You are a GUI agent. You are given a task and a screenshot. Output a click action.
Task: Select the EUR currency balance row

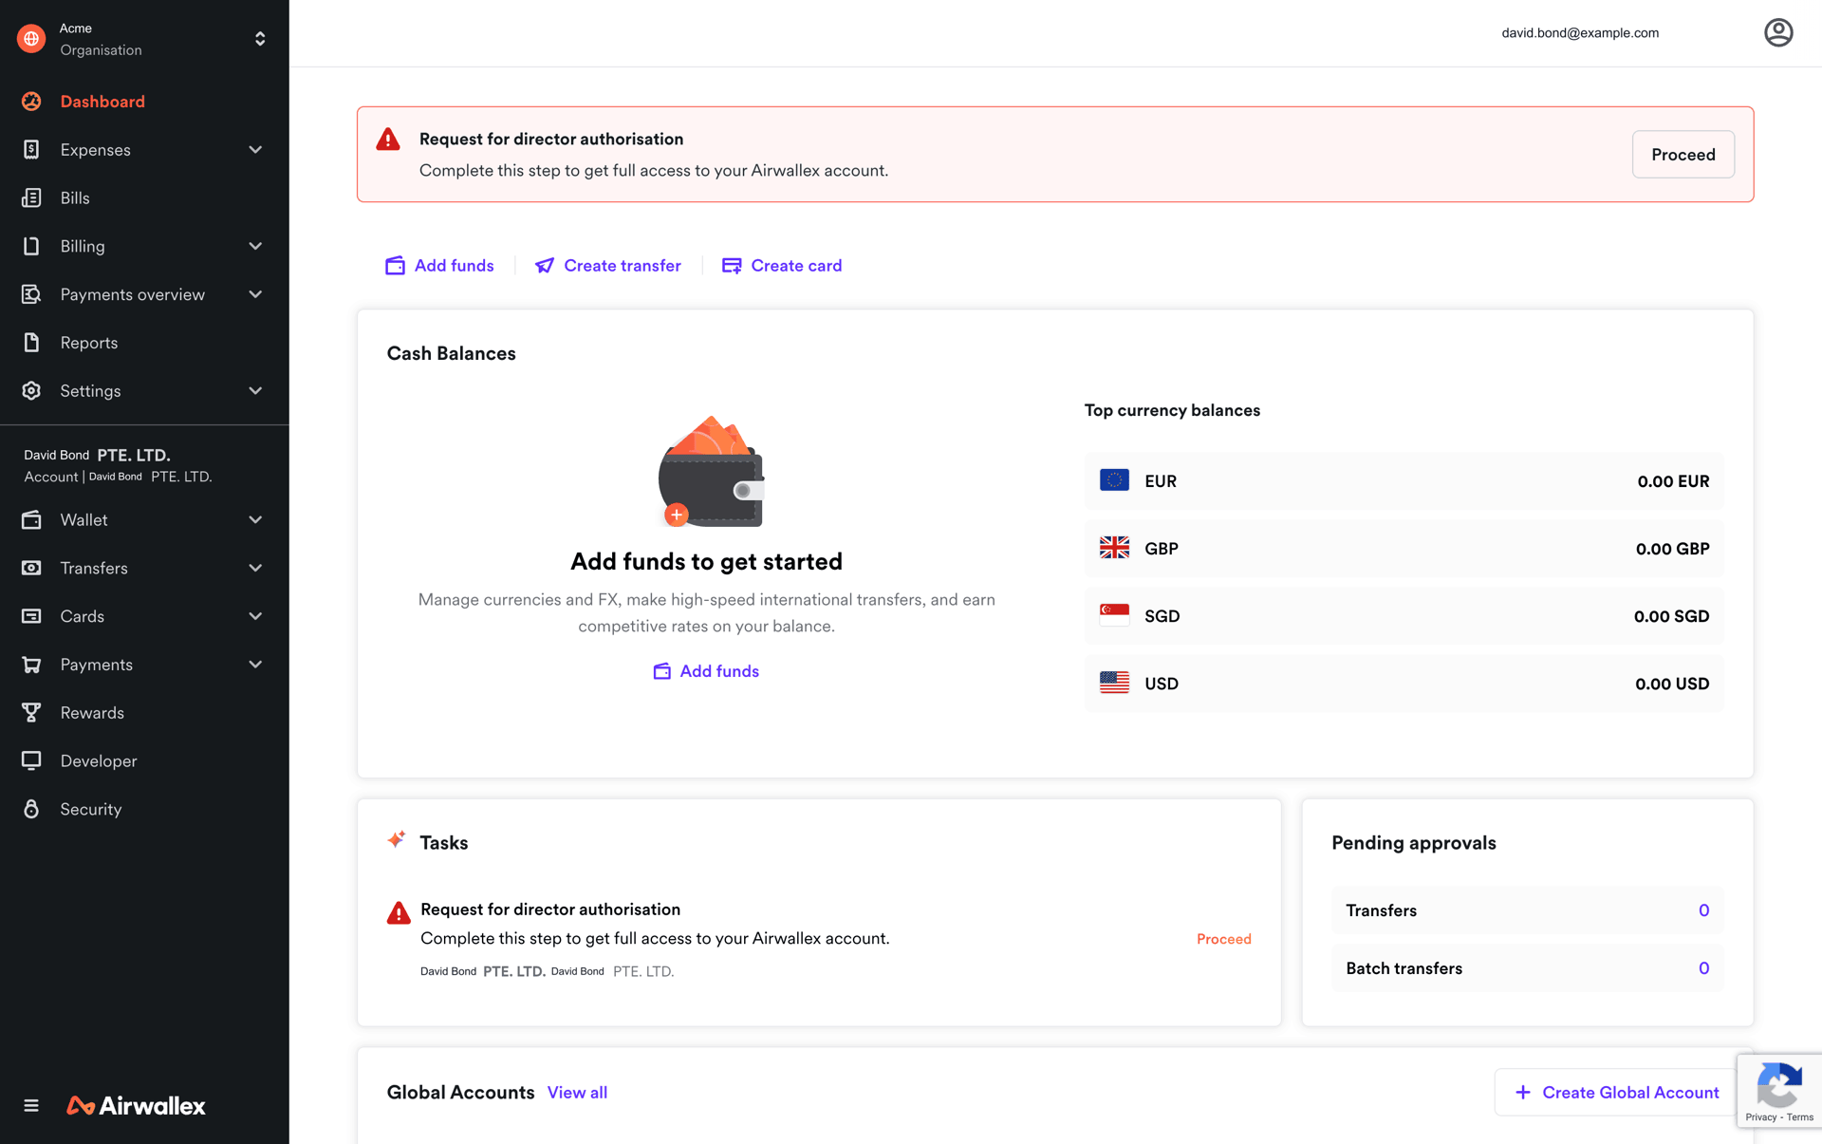coord(1404,481)
